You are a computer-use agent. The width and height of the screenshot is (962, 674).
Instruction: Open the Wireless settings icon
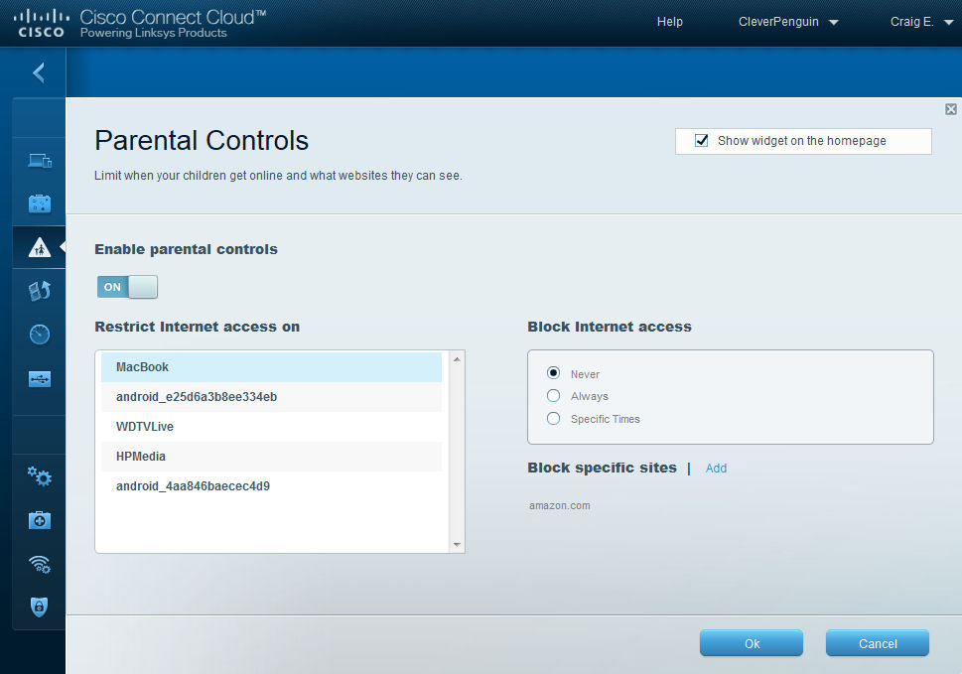(x=40, y=564)
